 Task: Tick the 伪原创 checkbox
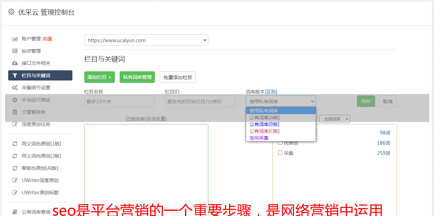(280, 143)
